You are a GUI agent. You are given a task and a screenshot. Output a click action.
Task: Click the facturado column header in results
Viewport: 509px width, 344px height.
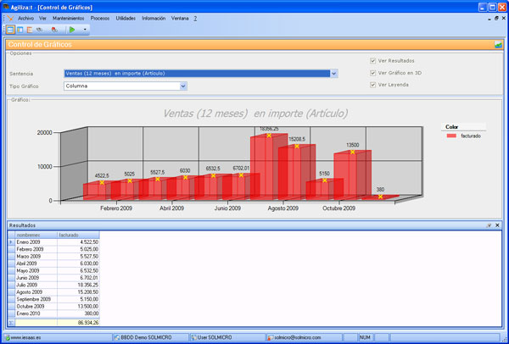pos(79,235)
